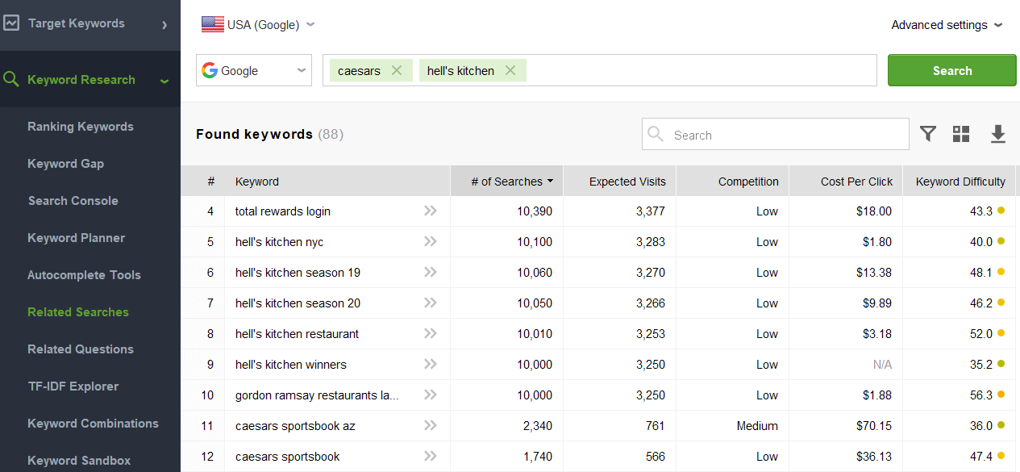Image resolution: width=1020 pixels, height=472 pixels.
Task: Click arrows icon for gordon ramsay restaurants
Action: 431,395
